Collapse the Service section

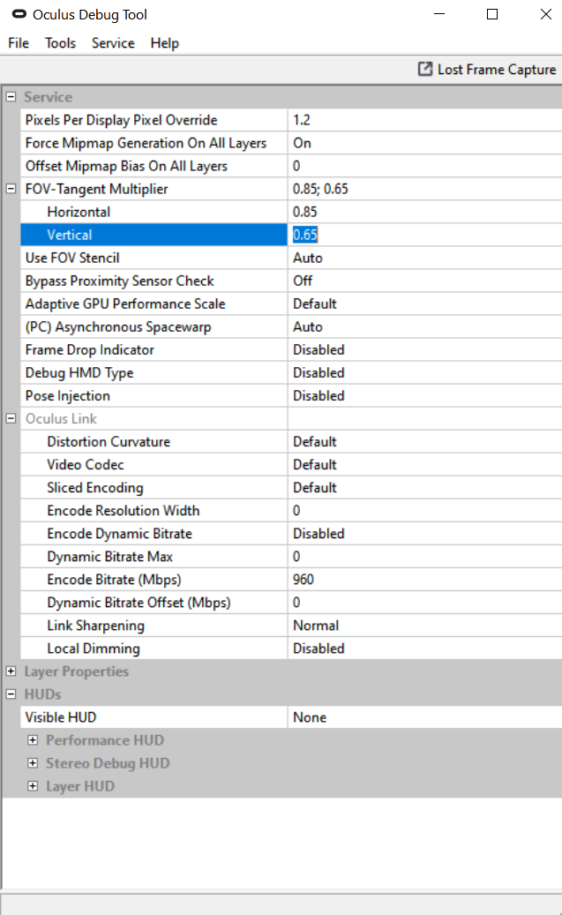(11, 97)
